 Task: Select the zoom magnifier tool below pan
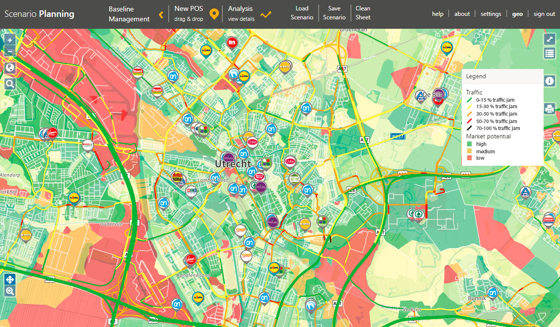(x=9, y=291)
